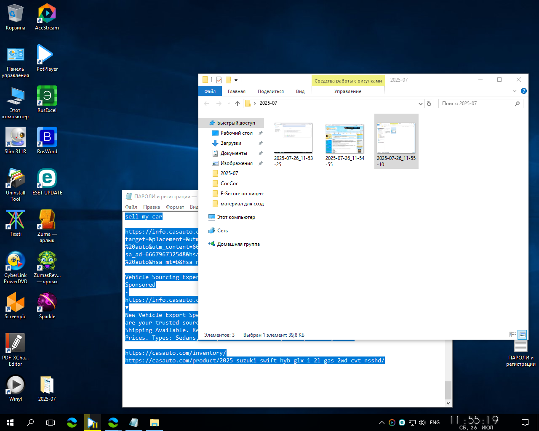Open the Формат menu in Notepad
Screen dimensions: 539x431
click(x=175, y=207)
